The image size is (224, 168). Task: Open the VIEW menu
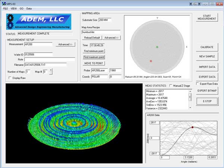tap(14, 9)
